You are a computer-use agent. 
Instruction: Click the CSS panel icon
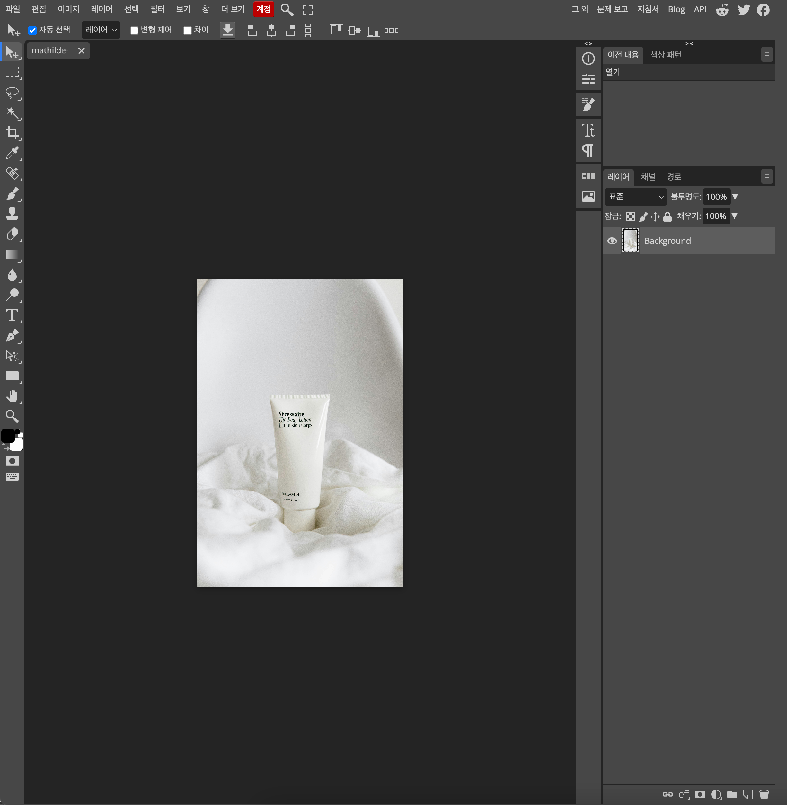pyautogui.click(x=588, y=176)
